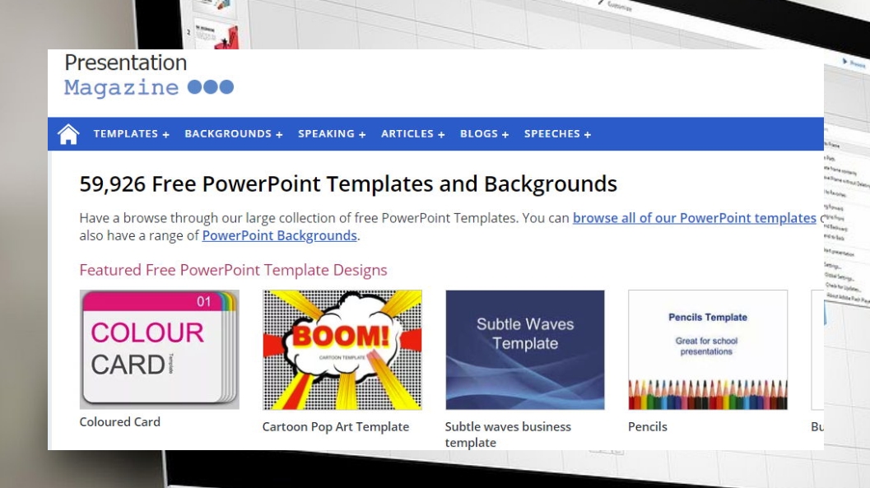Expand the Templates menu
This screenshot has height=488, width=870.
[x=131, y=133]
